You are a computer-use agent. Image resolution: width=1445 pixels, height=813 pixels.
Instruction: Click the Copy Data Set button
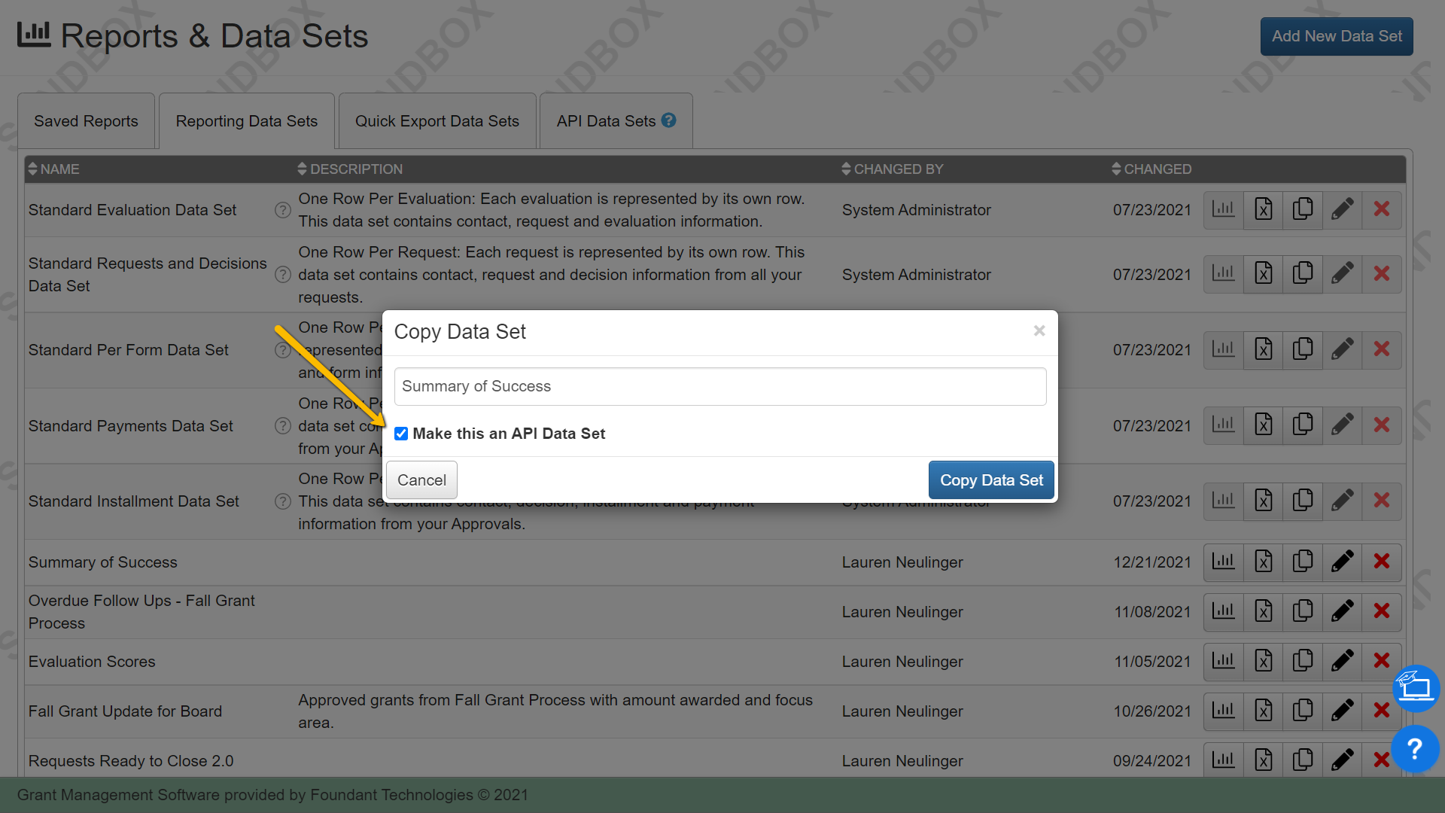(990, 480)
